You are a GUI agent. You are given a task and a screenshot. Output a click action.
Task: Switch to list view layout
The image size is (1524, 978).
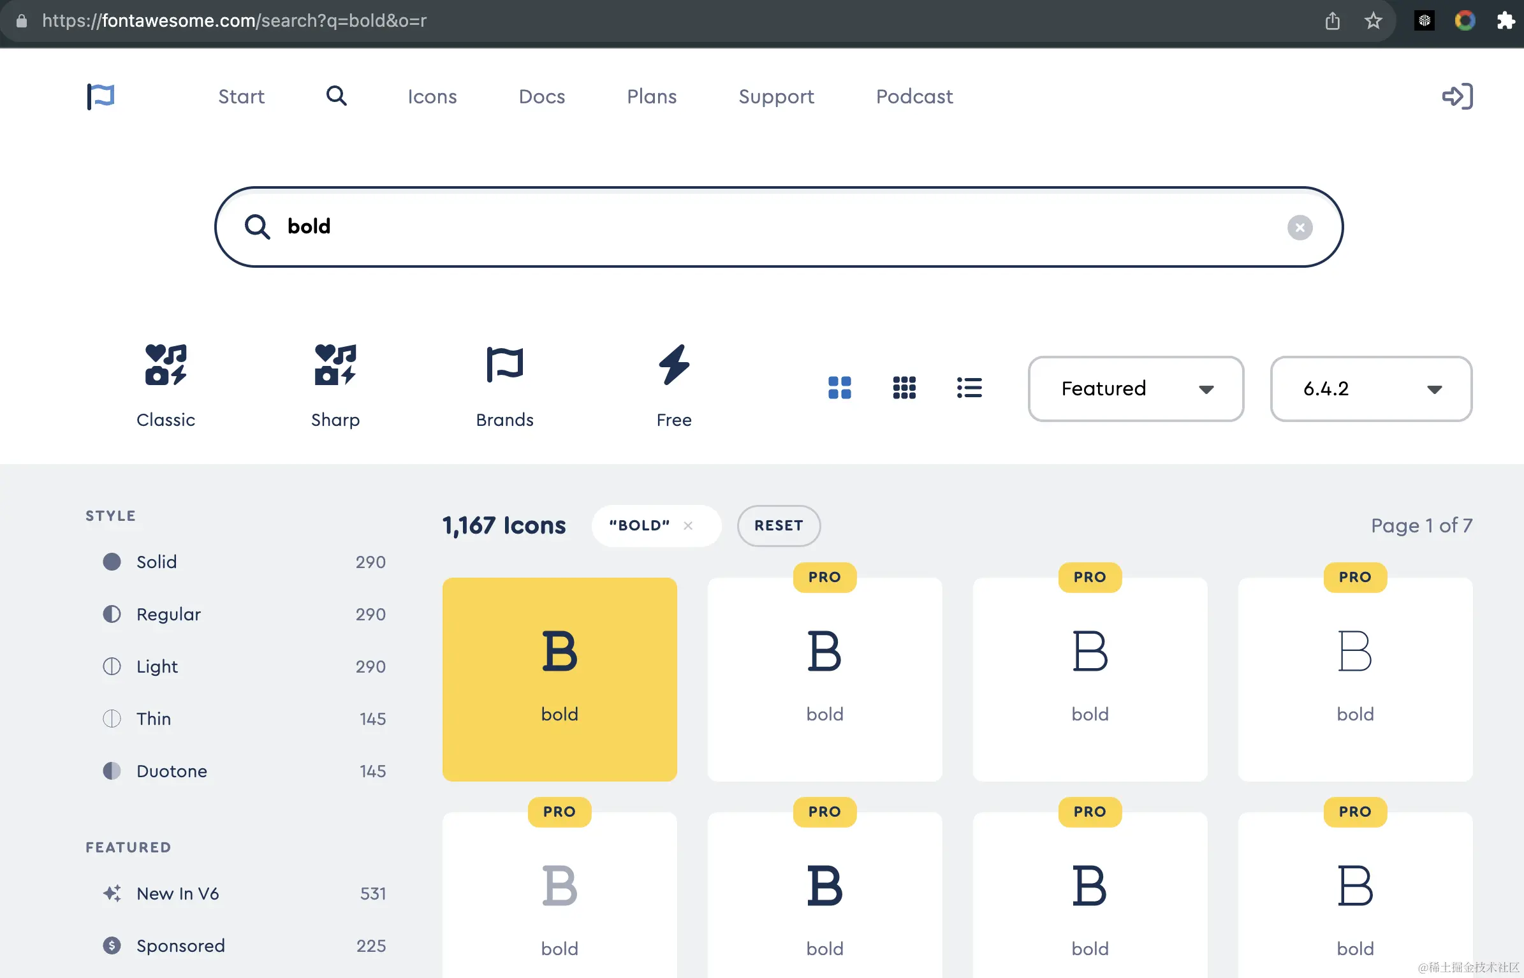pyautogui.click(x=969, y=388)
